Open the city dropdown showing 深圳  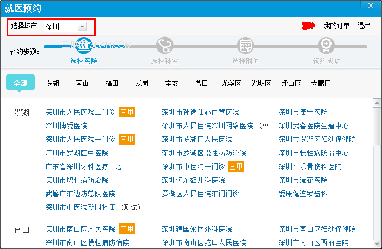tap(66, 26)
